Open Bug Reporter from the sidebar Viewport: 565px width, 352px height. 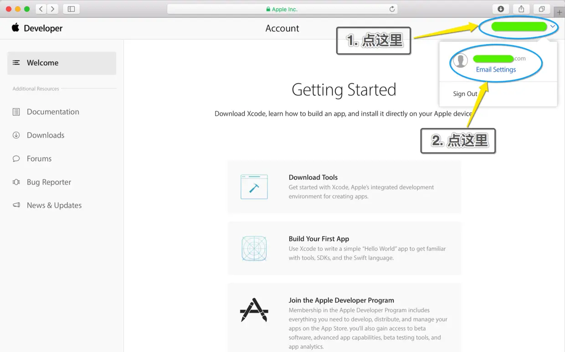49,182
